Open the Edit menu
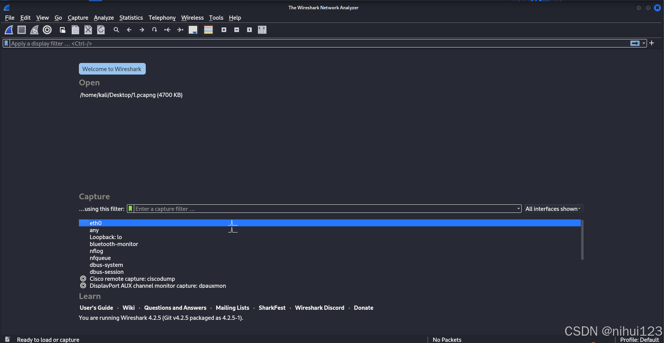The height and width of the screenshot is (343, 664). tap(26, 18)
